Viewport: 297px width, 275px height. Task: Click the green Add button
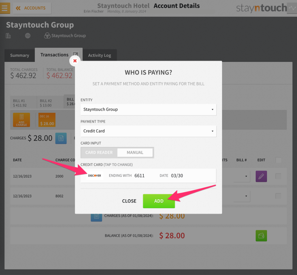(x=159, y=201)
